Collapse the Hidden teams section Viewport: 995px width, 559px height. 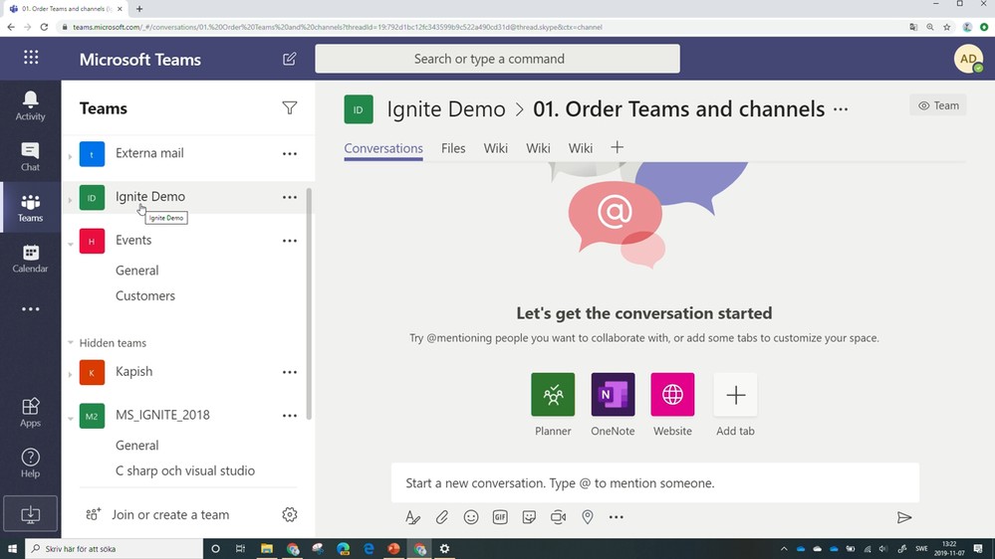tap(71, 343)
